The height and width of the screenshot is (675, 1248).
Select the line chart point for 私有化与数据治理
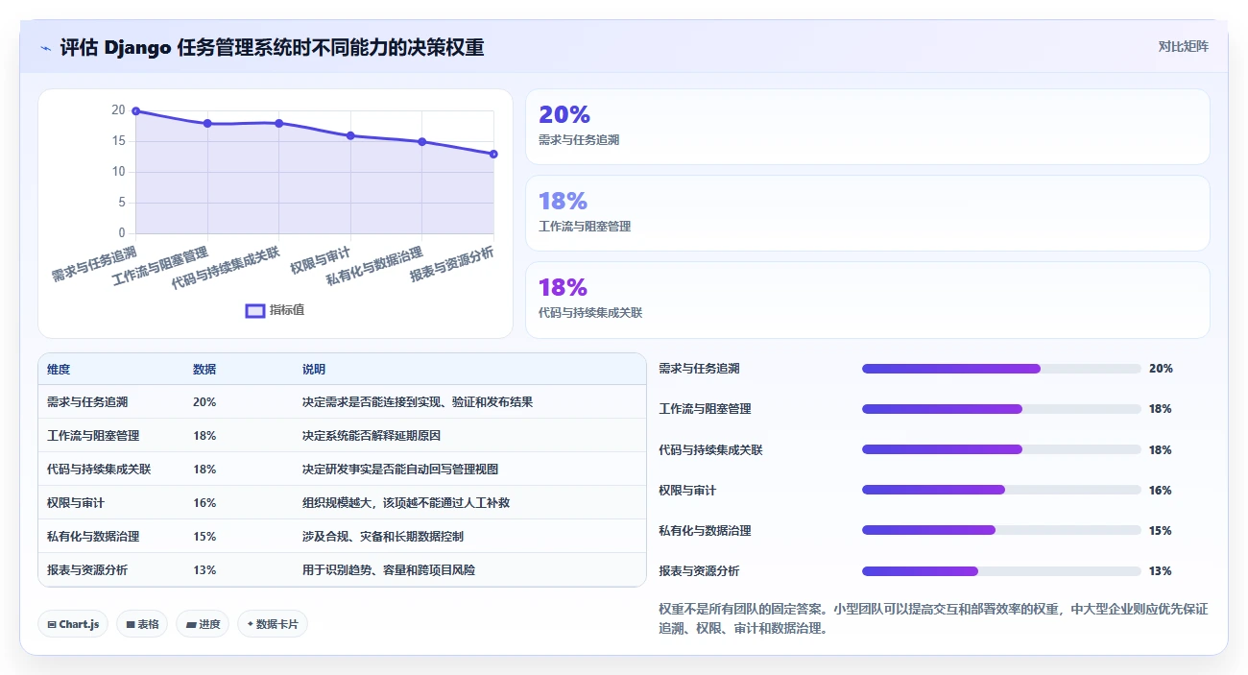421,142
